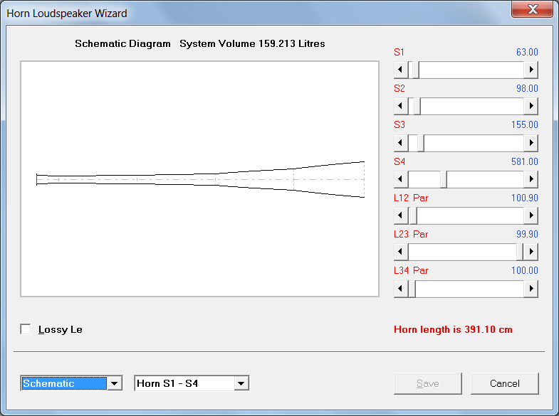Screen dimensions: 559x416
Task: Click the L23 Par label
Action: 411,235
